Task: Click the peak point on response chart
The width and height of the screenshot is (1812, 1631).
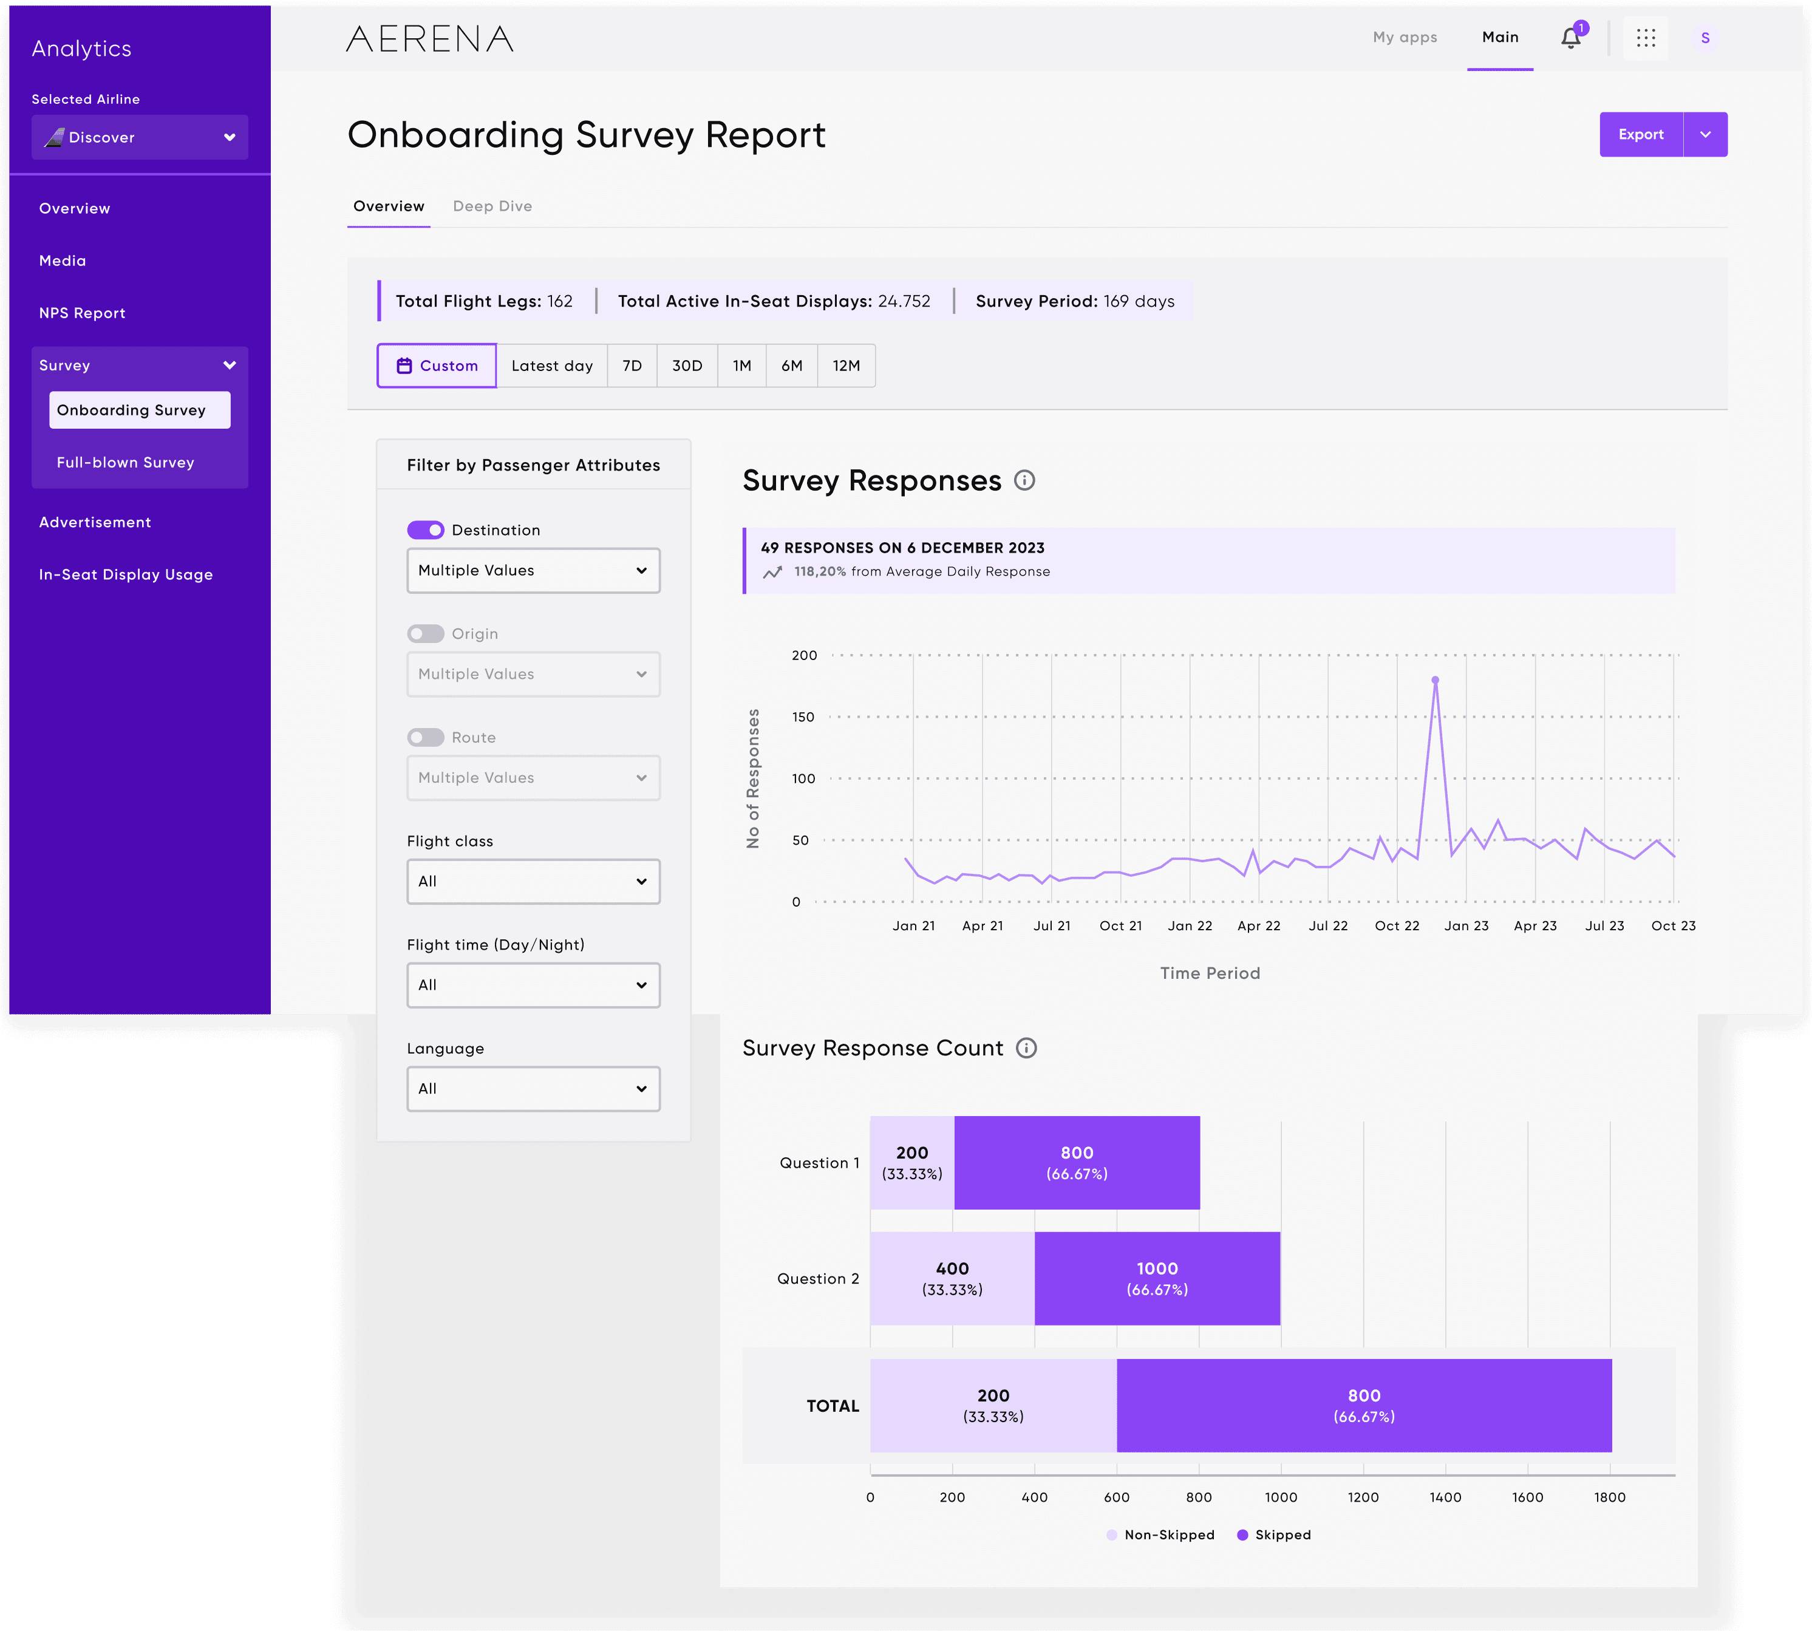Action: pos(1435,680)
